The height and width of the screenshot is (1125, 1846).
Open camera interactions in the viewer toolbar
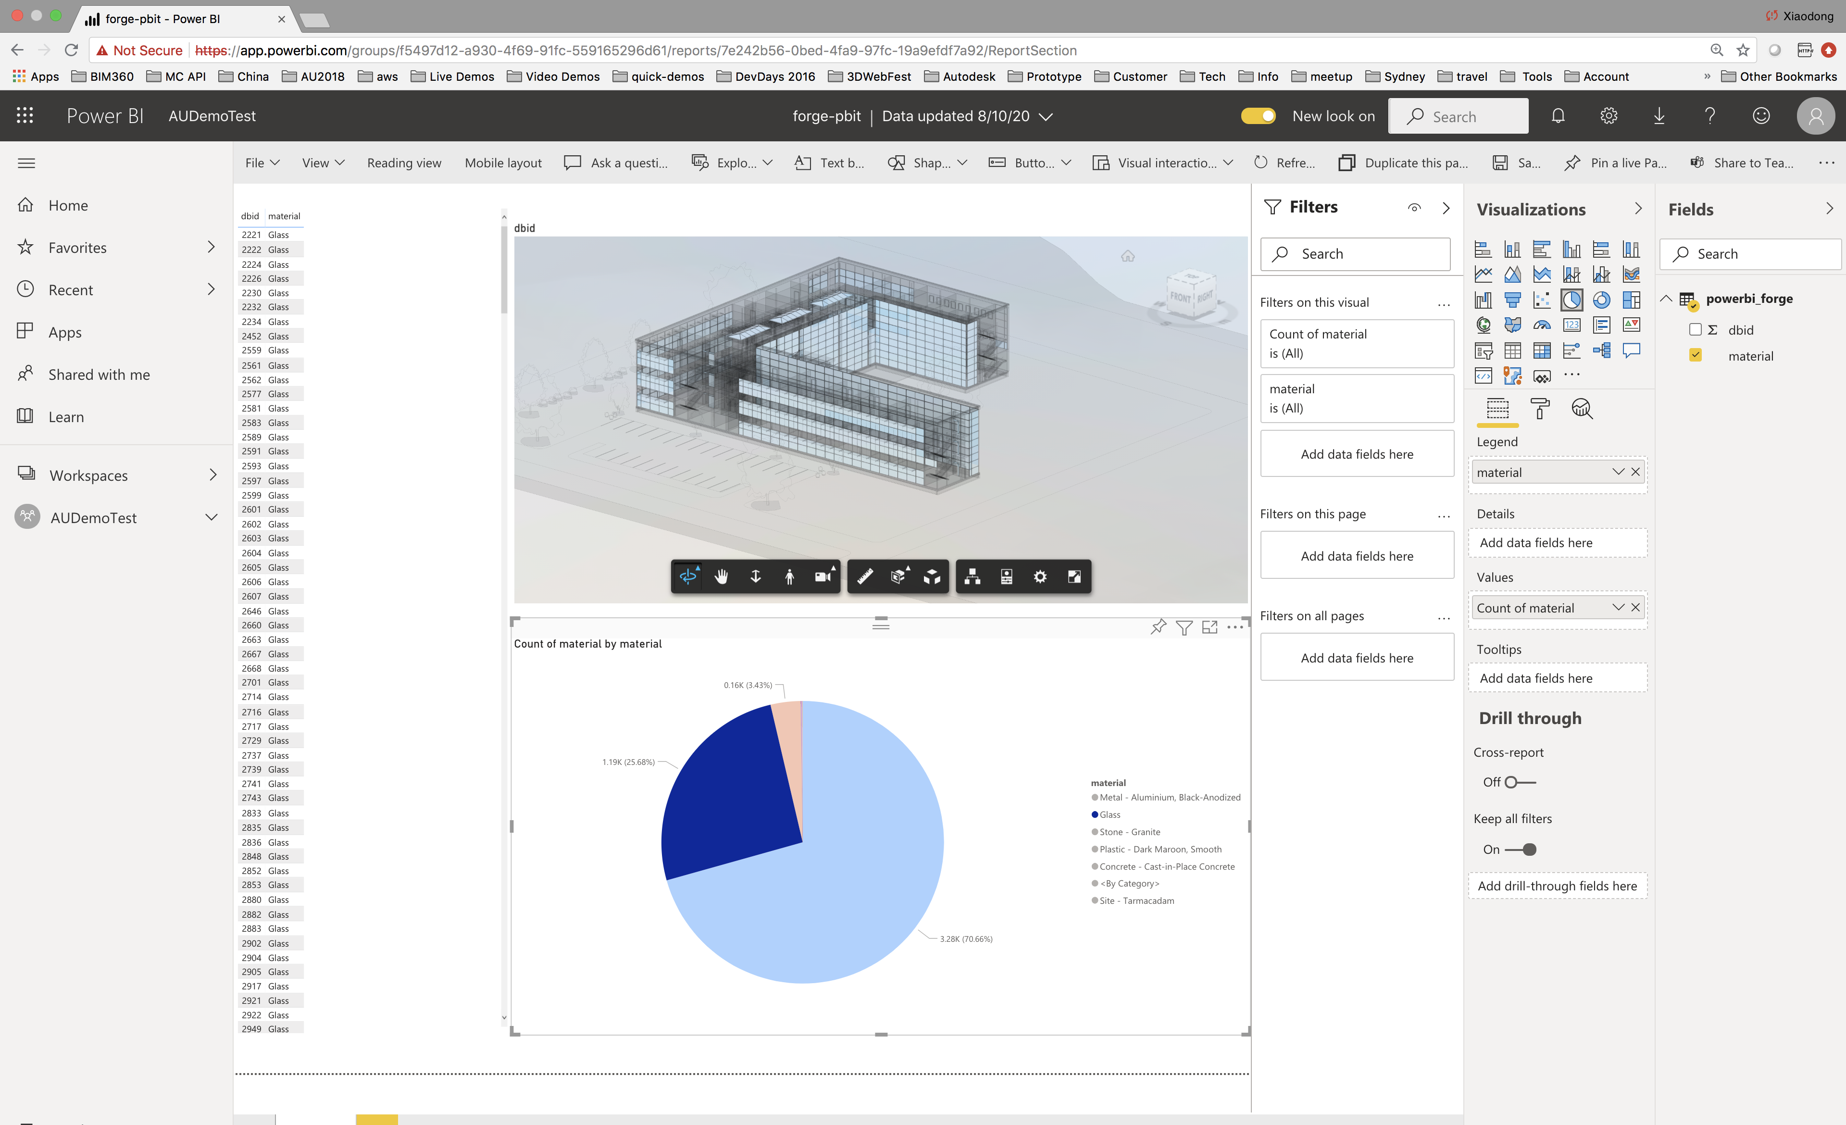(x=823, y=576)
